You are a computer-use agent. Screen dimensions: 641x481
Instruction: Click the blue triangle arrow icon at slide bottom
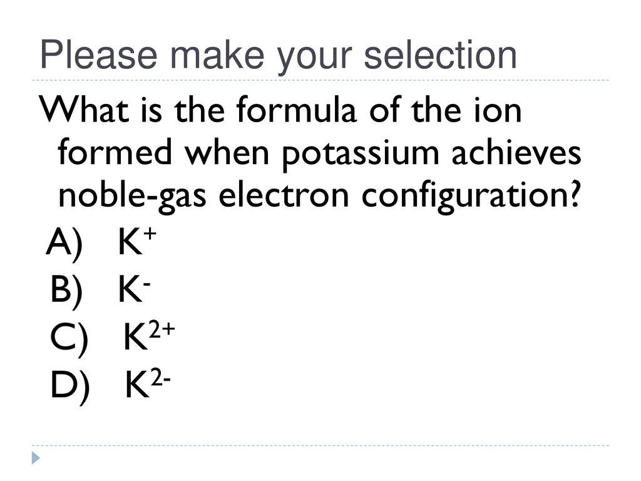tap(36, 458)
